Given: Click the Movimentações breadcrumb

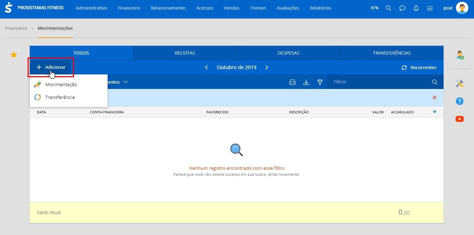Looking at the screenshot, I should [55, 28].
